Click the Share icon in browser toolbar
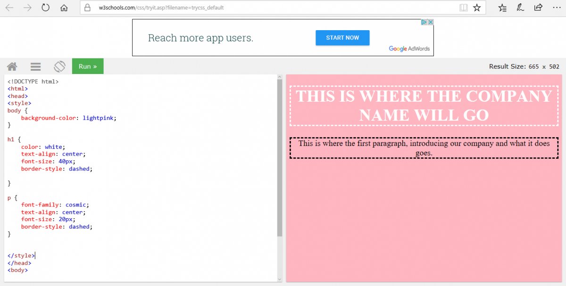Screen dimensions: 566x286 pos(538,8)
